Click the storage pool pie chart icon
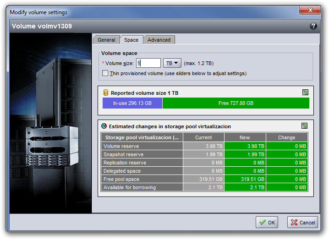 click(104, 126)
